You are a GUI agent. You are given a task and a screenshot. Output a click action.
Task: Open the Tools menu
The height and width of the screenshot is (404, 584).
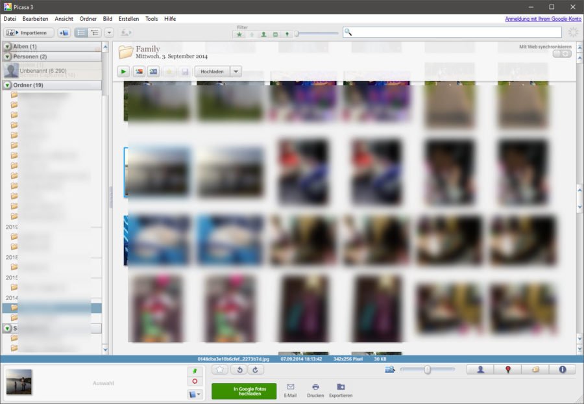click(151, 19)
